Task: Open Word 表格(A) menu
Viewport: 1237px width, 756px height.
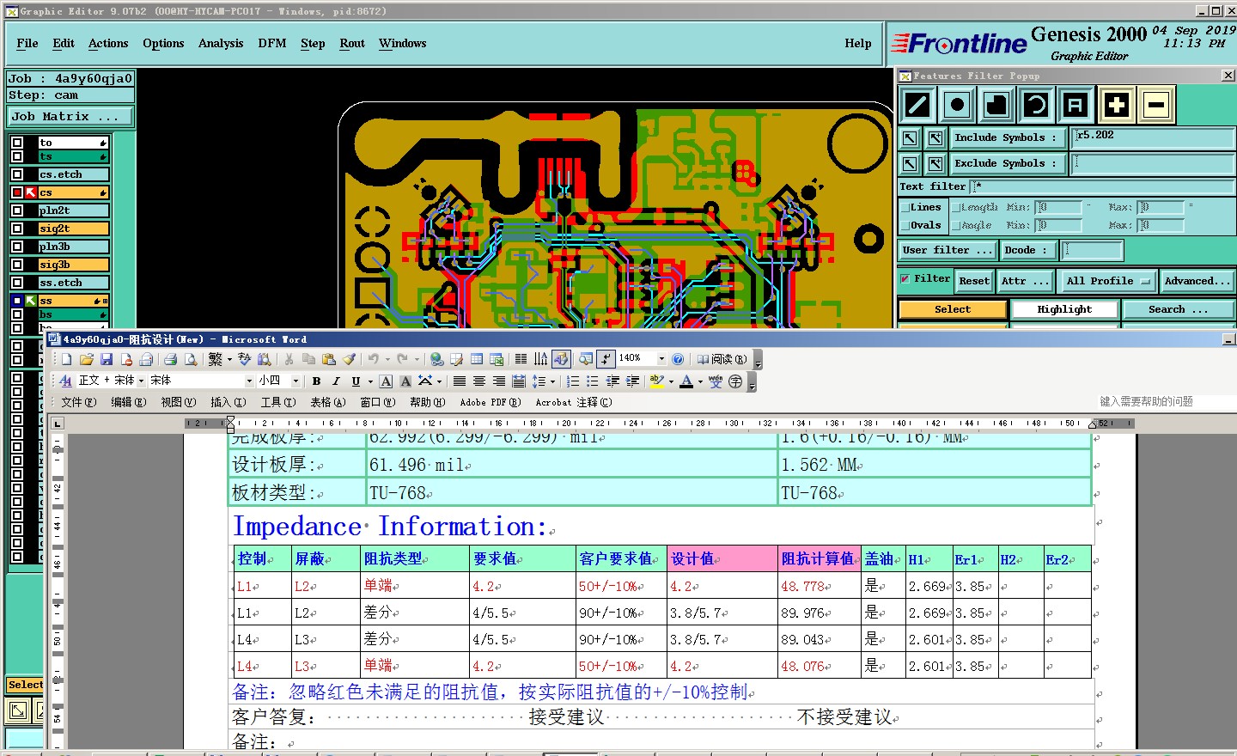Action: coord(328,402)
